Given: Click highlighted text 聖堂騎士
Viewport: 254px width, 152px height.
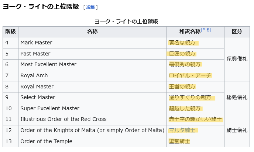Looking at the screenshot, I should coord(179,141).
